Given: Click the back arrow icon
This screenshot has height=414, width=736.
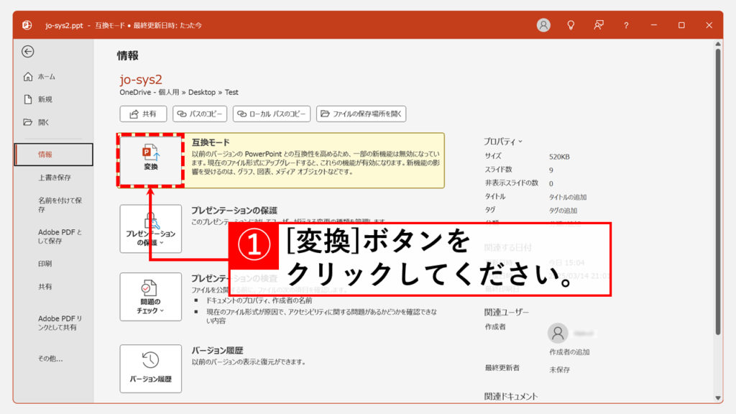Looking at the screenshot, I should [28, 52].
